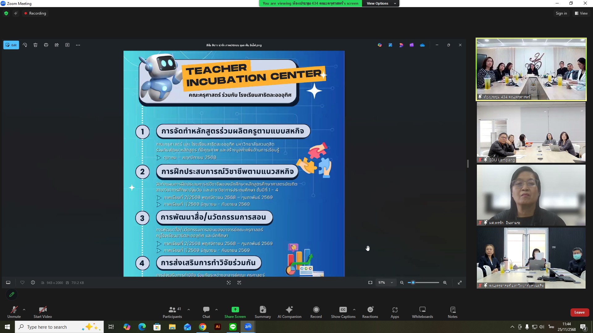Screen dimensions: 593x333
Task: Click the encryption shield icon
Action: tap(6, 13)
